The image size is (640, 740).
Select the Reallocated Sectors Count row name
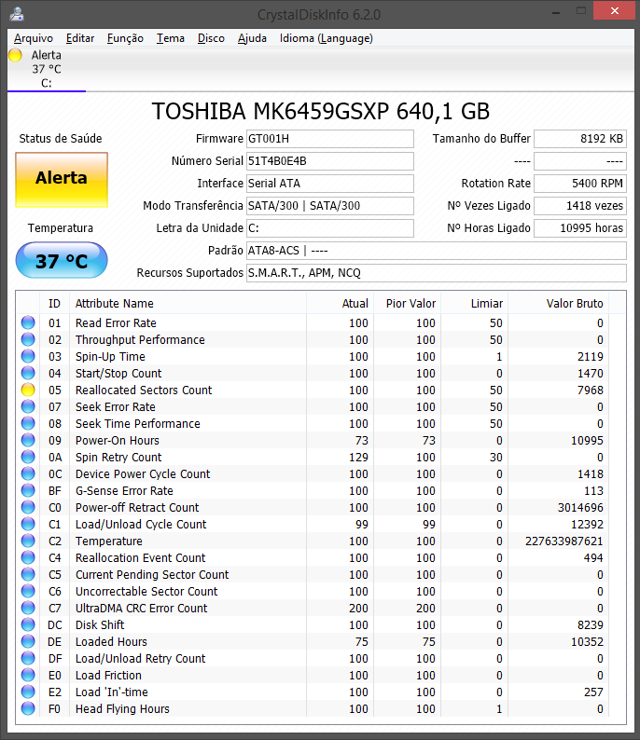click(144, 391)
